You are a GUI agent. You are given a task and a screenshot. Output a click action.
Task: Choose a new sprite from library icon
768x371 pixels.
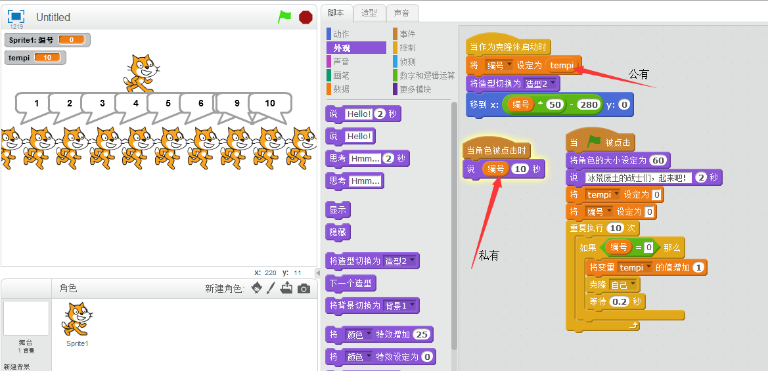257,288
